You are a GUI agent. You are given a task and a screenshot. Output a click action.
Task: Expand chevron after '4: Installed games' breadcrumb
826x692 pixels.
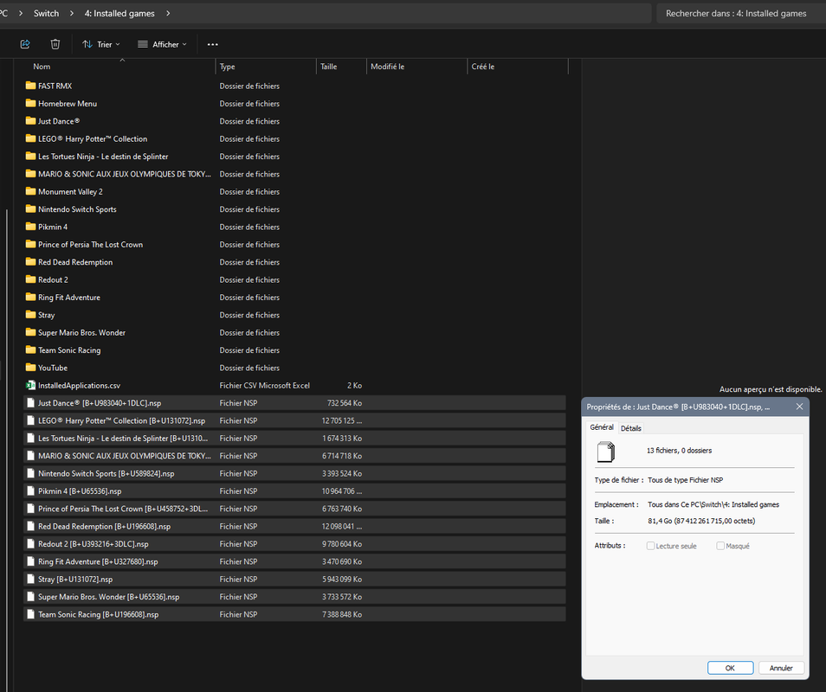(x=168, y=13)
